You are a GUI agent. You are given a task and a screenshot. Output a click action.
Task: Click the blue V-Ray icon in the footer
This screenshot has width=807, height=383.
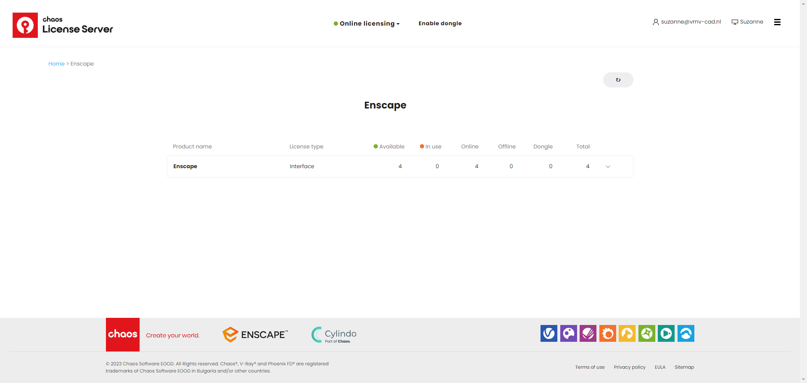click(x=549, y=333)
